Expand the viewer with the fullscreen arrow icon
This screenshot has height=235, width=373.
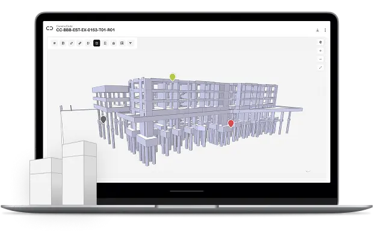pyautogui.click(x=321, y=67)
